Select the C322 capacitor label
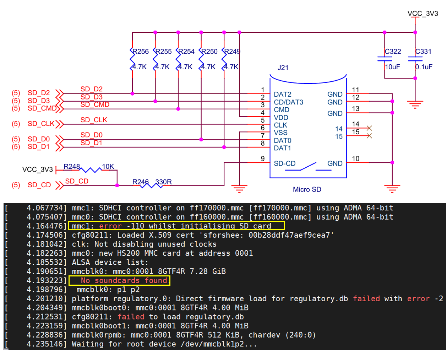The image size is (447, 350). 393,52
